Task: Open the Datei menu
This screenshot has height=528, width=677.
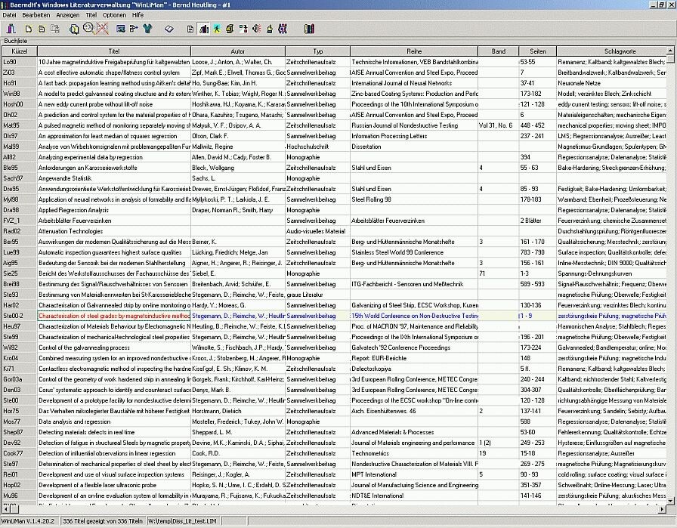Action: (x=10, y=15)
